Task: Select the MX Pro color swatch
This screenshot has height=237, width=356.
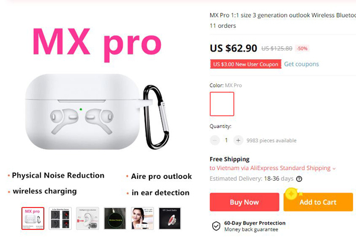Action: click(x=222, y=104)
